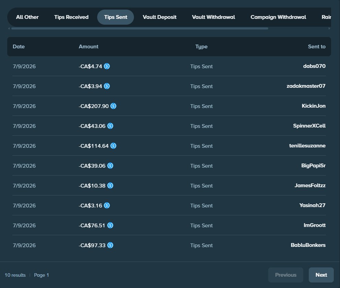The height and width of the screenshot is (288, 340).
Task: Click currency coin icon beside -CA$43.06
Action: click(x=110, y=126)
